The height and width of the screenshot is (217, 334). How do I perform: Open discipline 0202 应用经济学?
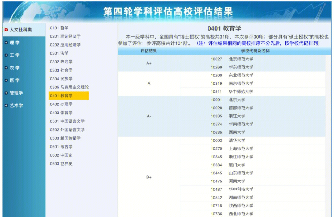click(x=65, y=45)
